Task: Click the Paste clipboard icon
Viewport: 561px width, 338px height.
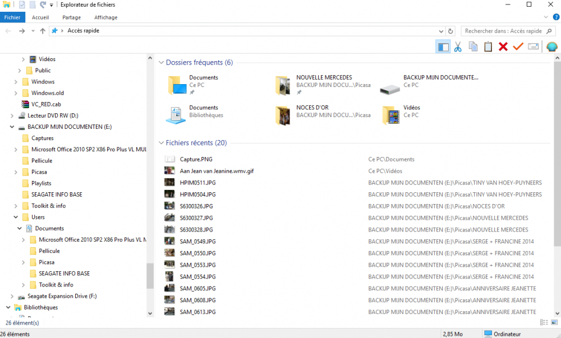Action: click(488, 47)
